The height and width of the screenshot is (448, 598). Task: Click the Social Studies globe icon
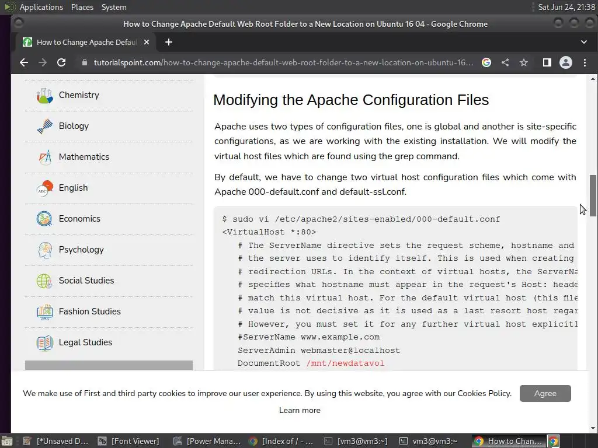[44, 281]
